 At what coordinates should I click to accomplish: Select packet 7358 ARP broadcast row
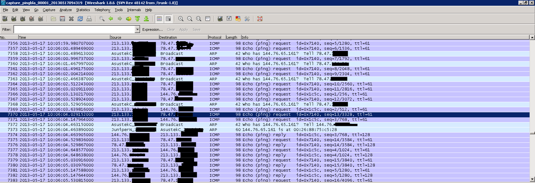(x=265, y=54)
